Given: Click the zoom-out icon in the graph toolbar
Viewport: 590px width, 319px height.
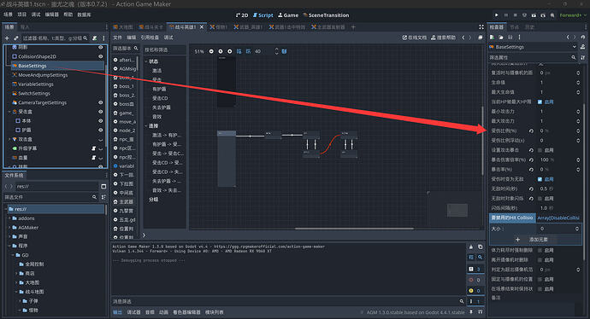Looking at the screenshot, I should 211,51.
